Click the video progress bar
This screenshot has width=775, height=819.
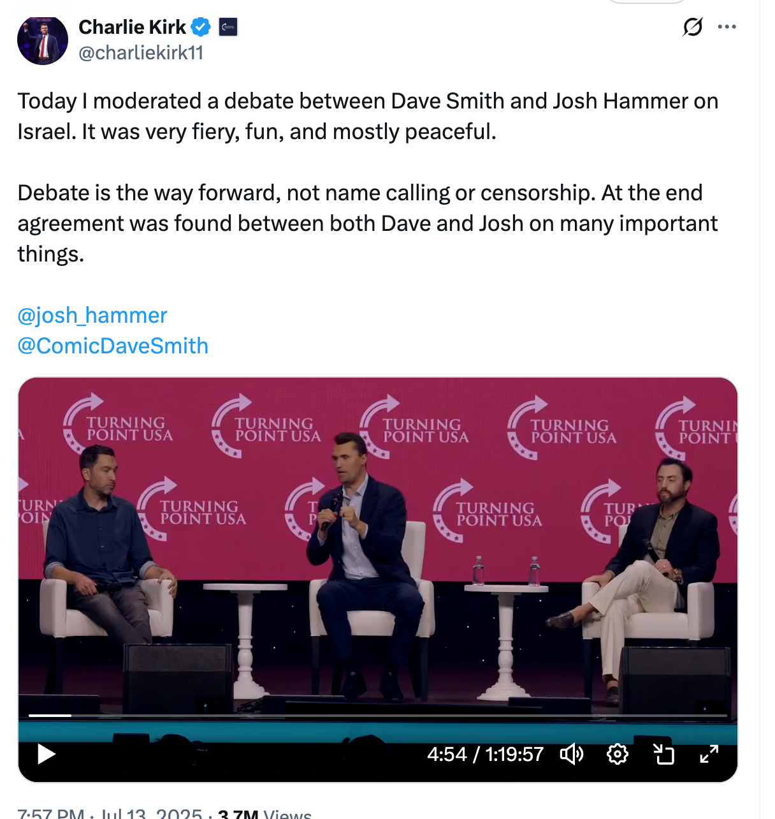tap(378, 716)
